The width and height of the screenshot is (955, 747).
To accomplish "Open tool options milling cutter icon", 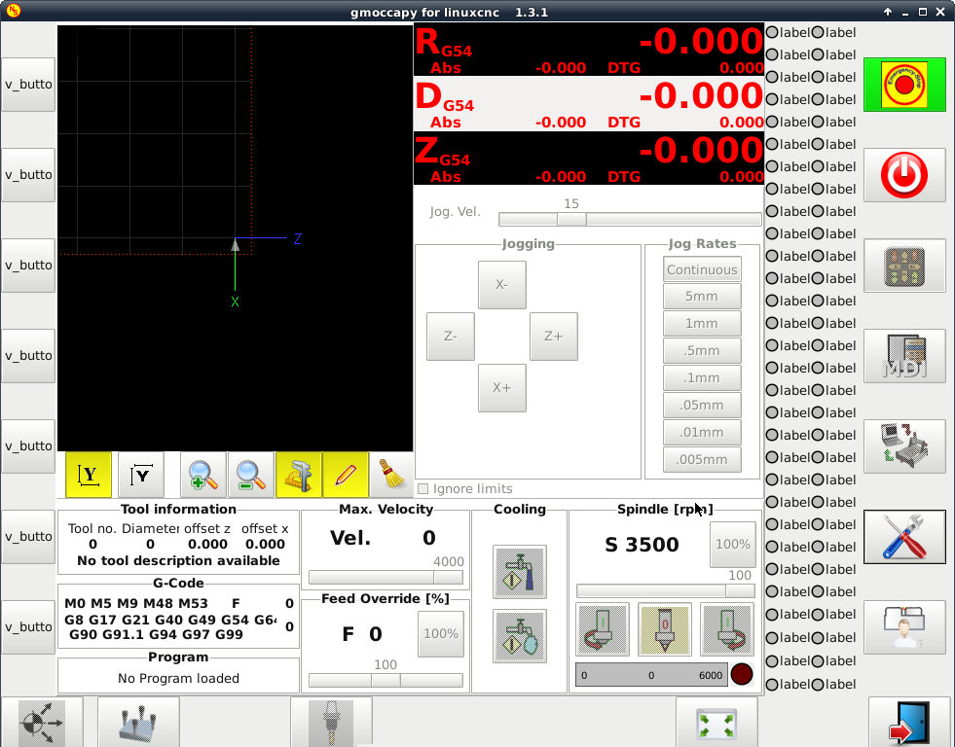I will pyautogui.click(x=331, y=722).
